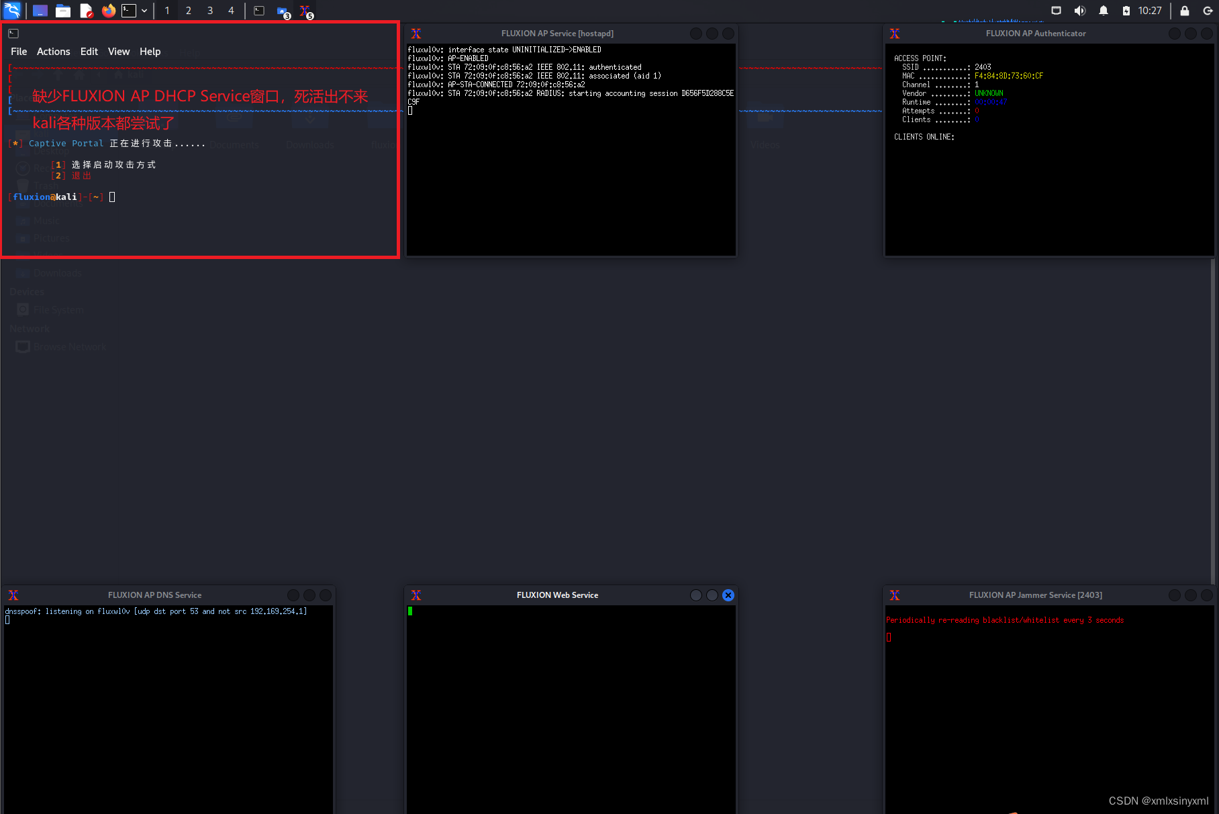Open the Actions menu in the terminal window
This screenshot has width=1219, height=814.
pos(53,51)
